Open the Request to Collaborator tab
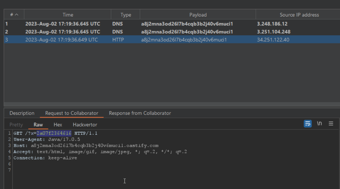 pyautogui.click(x=72, y=113)
